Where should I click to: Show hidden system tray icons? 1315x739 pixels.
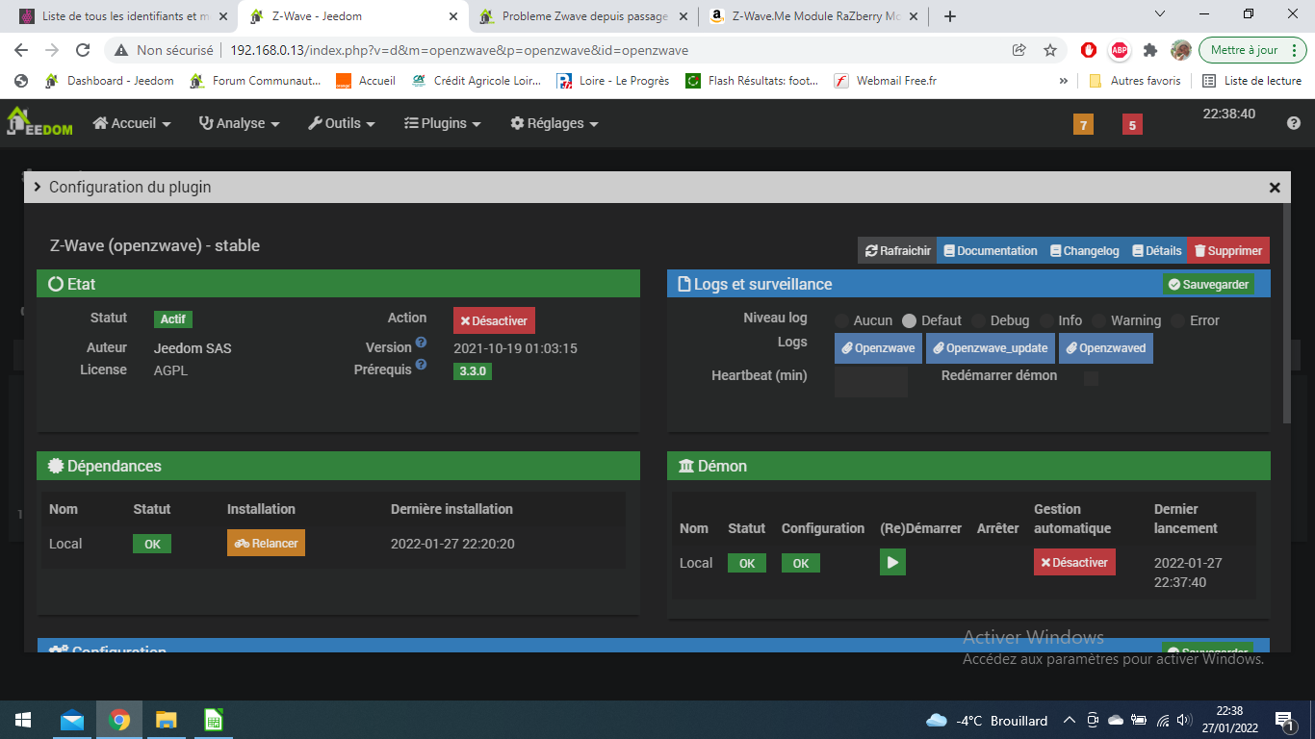click(x=1069, y=720)
